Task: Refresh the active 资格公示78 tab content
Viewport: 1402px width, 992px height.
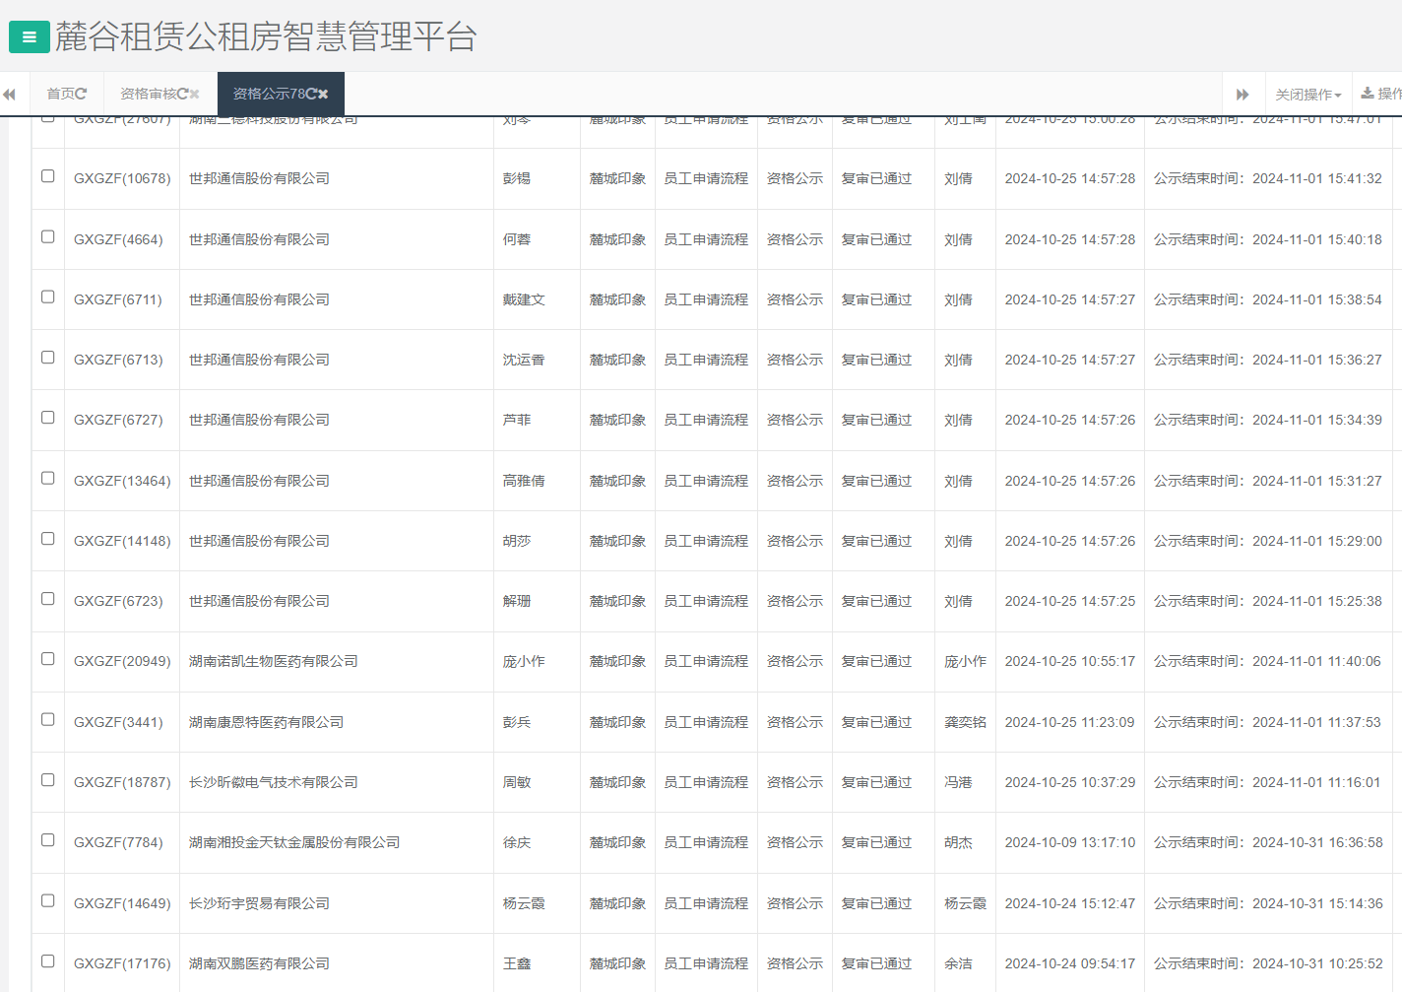Action: point(312,93)
